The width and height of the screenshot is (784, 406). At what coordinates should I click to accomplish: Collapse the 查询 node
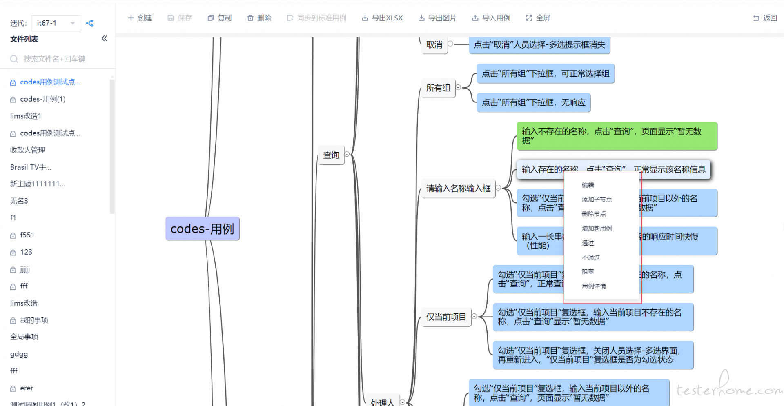click(347, 154)
